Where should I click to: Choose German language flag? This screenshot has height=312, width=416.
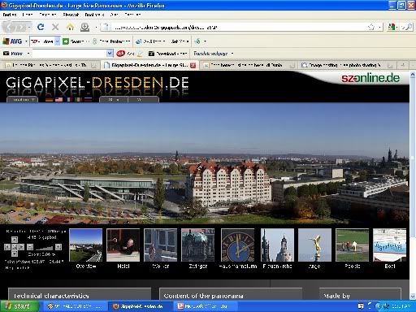tap(49, 99)
